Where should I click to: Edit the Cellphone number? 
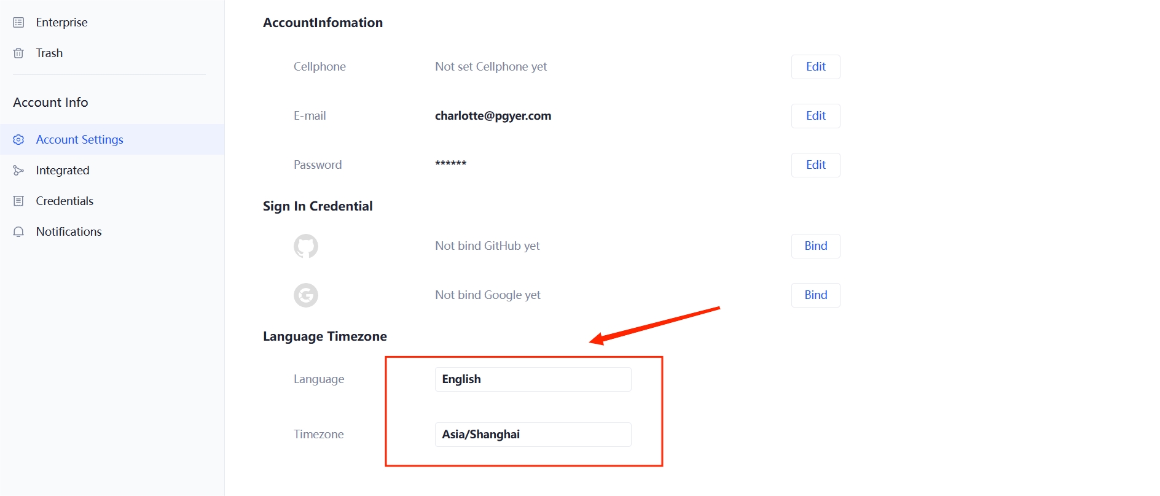click(x=815, y=67)
